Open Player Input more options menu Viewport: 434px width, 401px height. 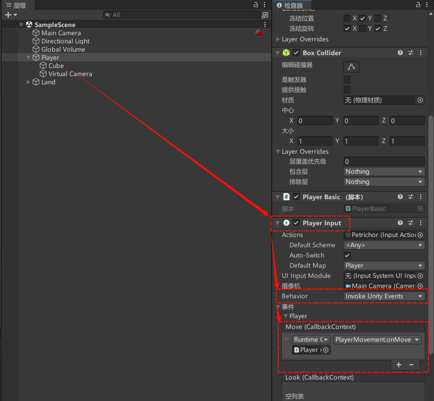tap(421, 223)
